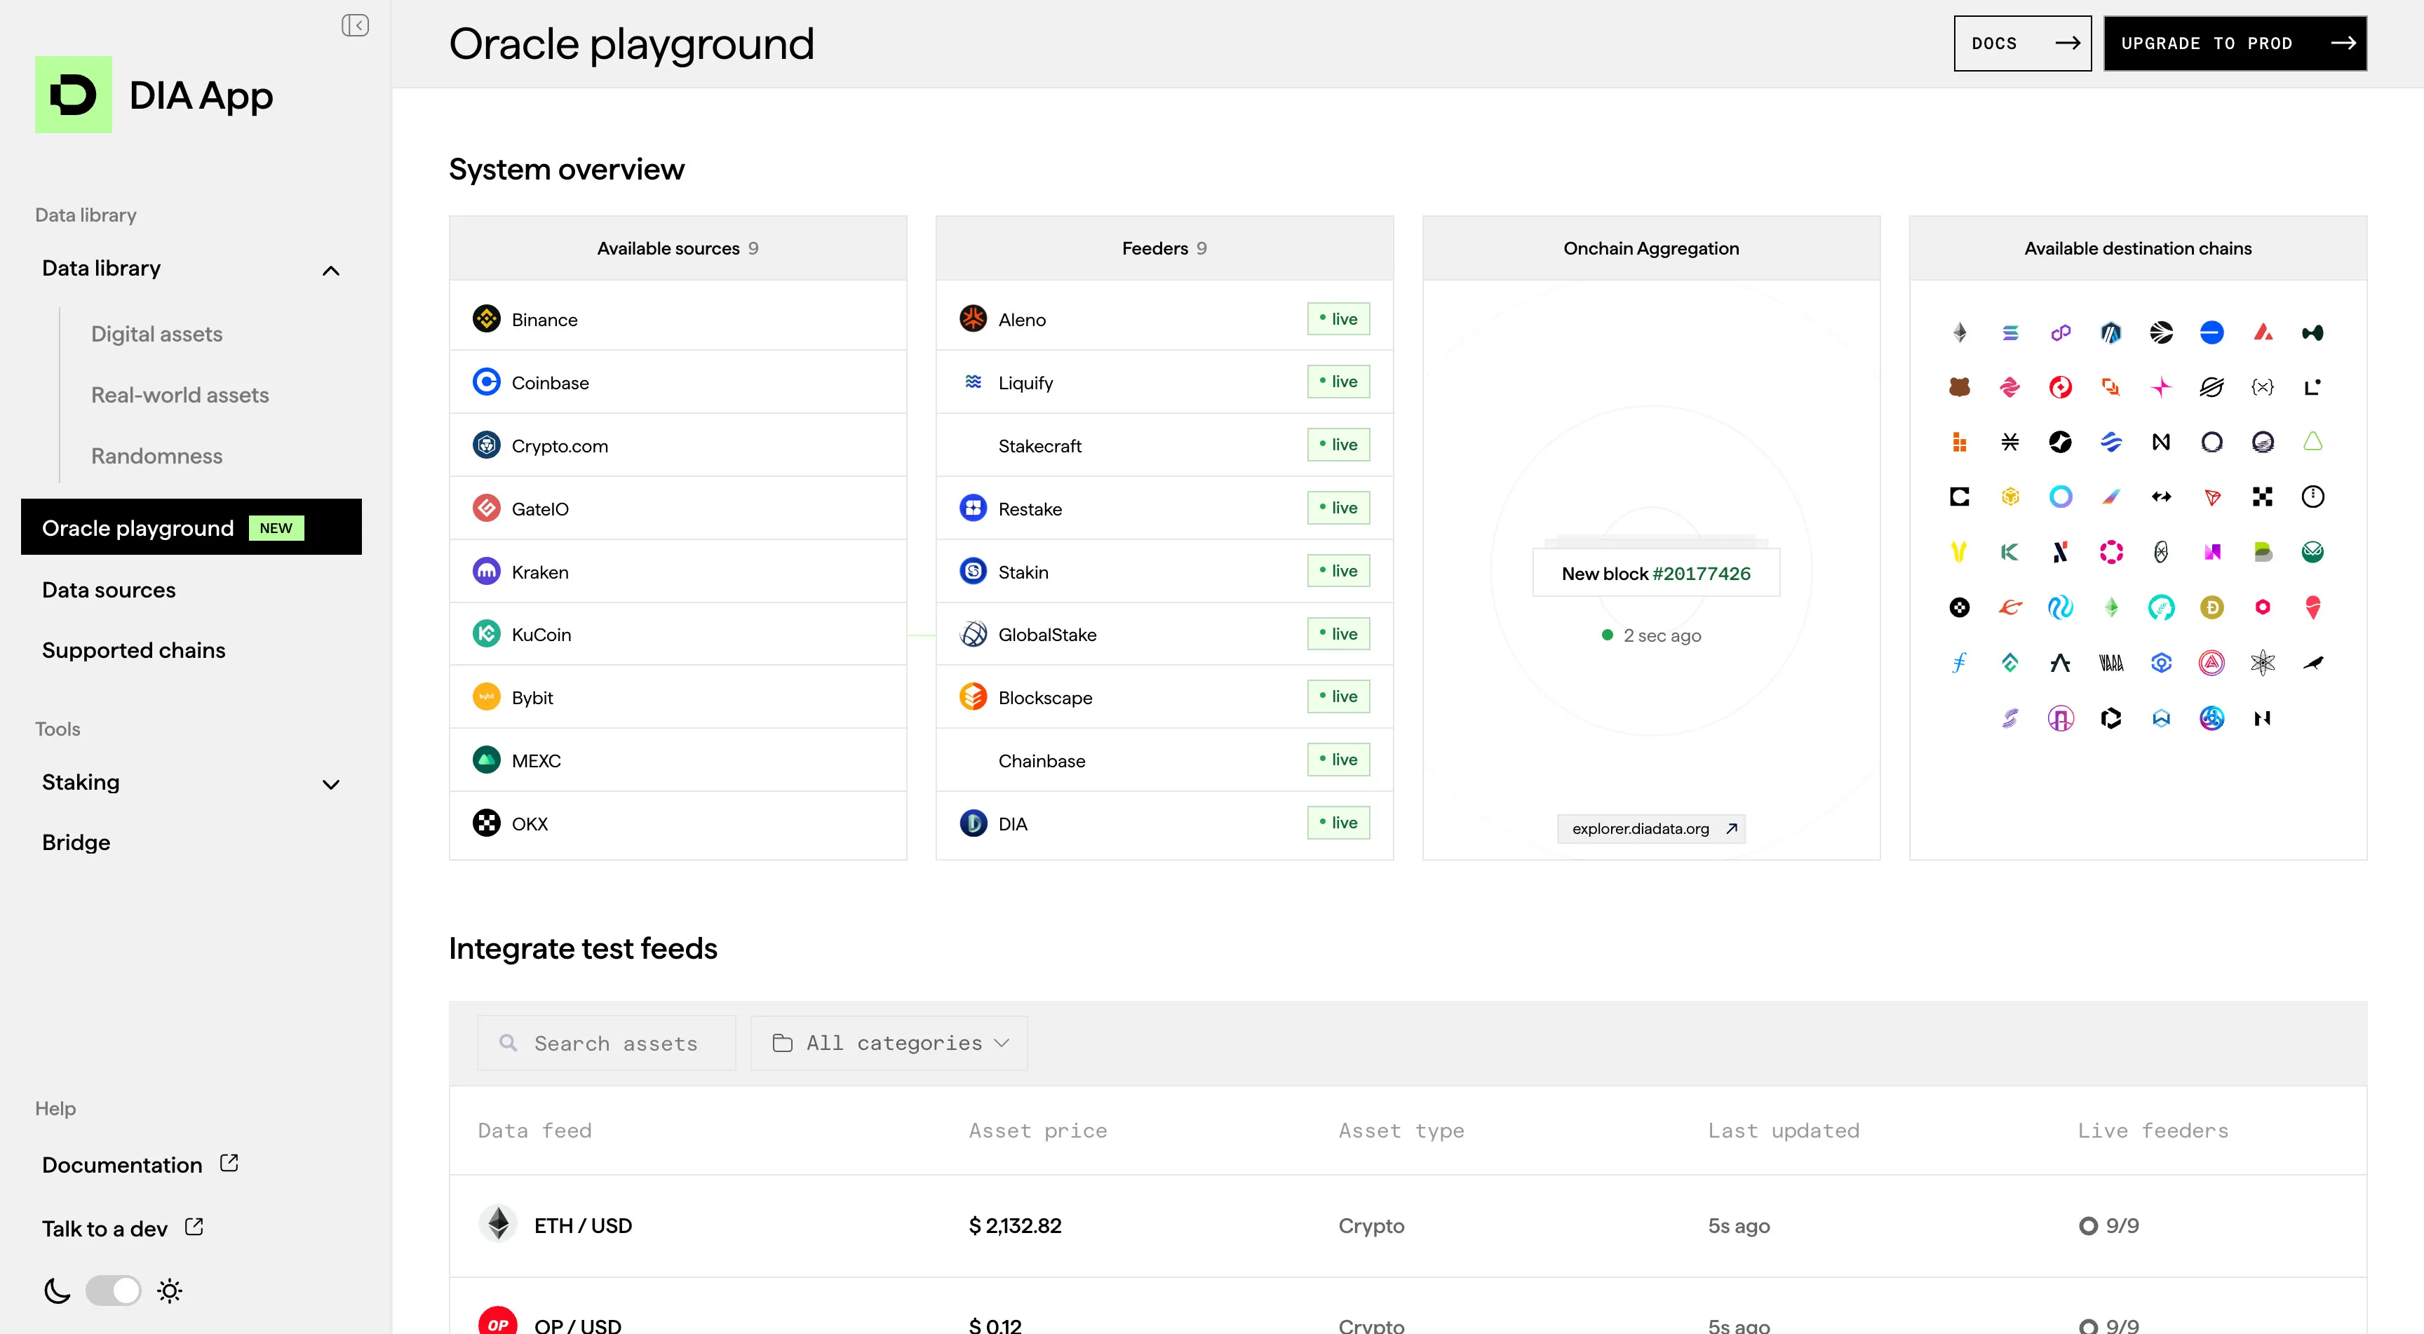Go to Supported chains page
The width and height of the screenshot is (2424, 1334).
[134, 650]
